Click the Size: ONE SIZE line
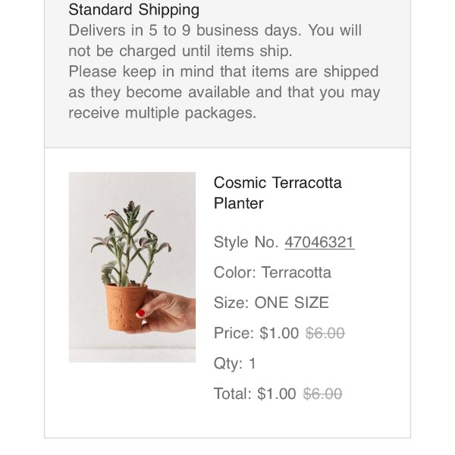455x455 pixels. (x=271, y=303)
